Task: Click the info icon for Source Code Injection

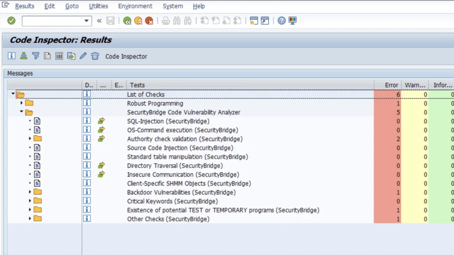Action: [87, 147]
